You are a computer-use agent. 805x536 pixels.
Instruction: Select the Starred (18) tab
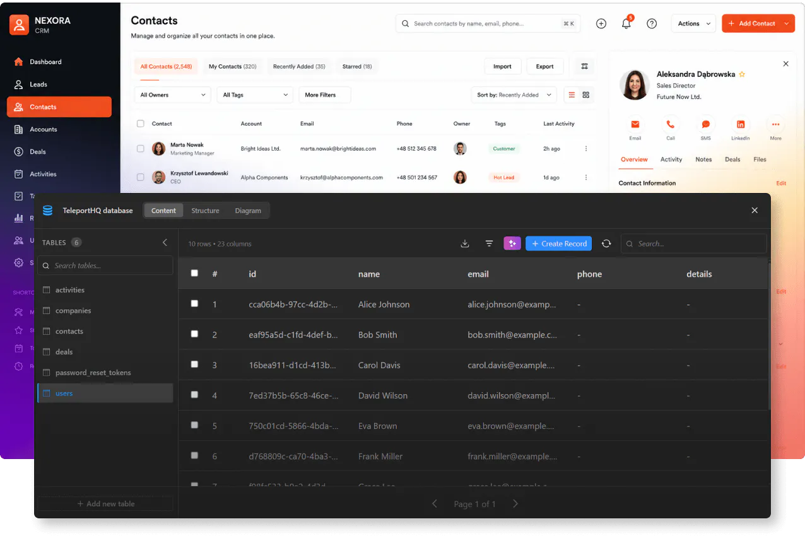pyautogui.click(x=357, y=66)
